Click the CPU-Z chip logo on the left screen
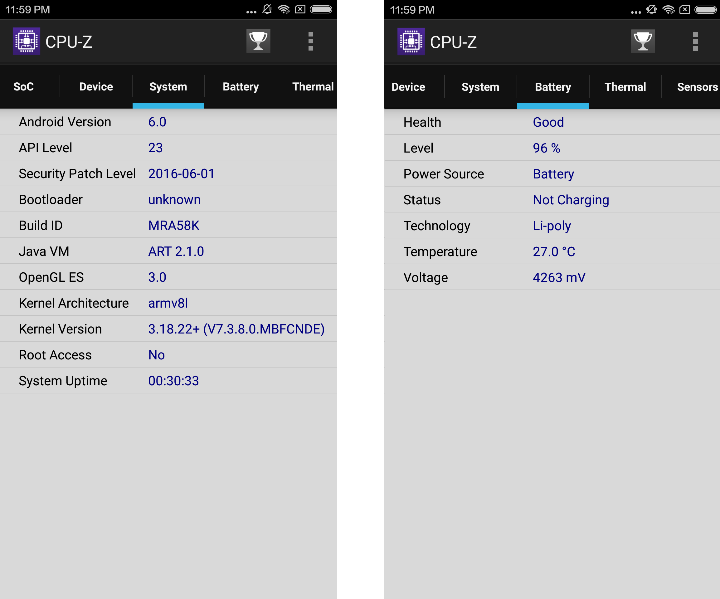Viewport: 720px width, 599px height. pos(27,41)
